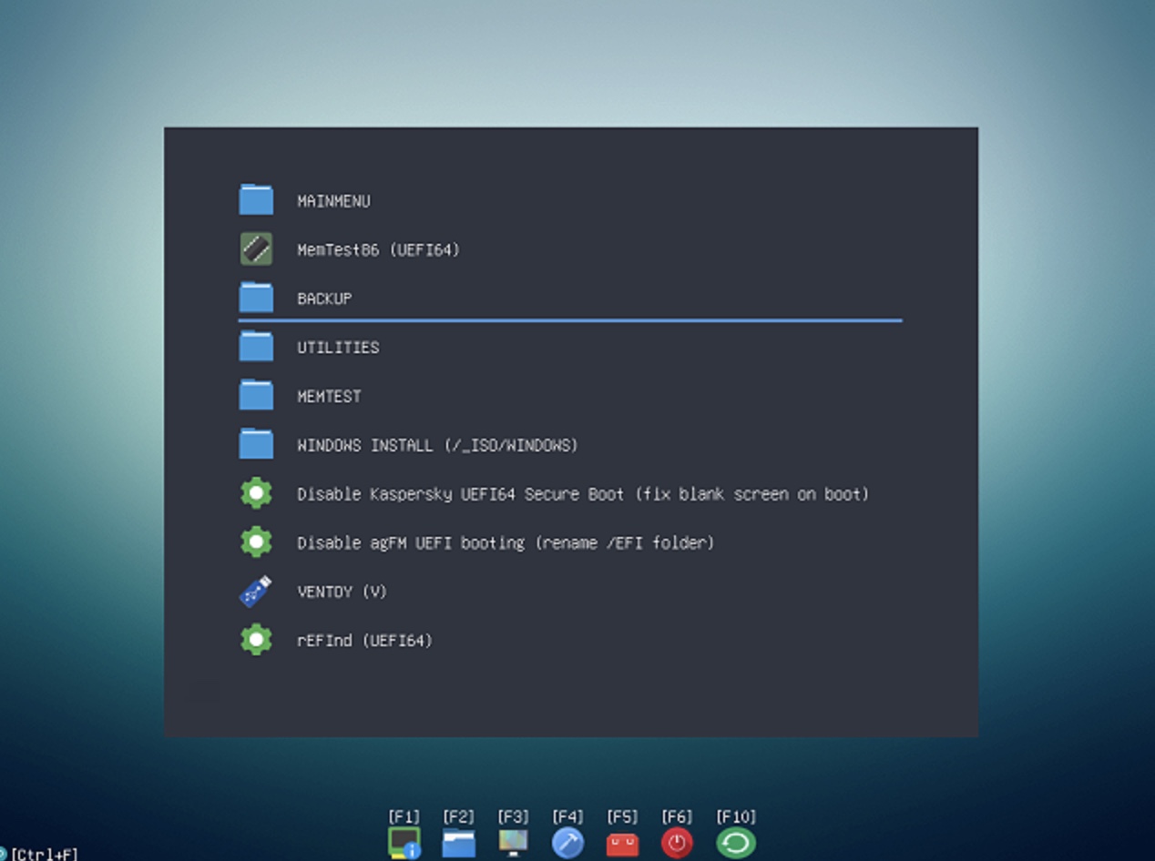Click the Ctrl+F search icon

[x=3, y=854]
